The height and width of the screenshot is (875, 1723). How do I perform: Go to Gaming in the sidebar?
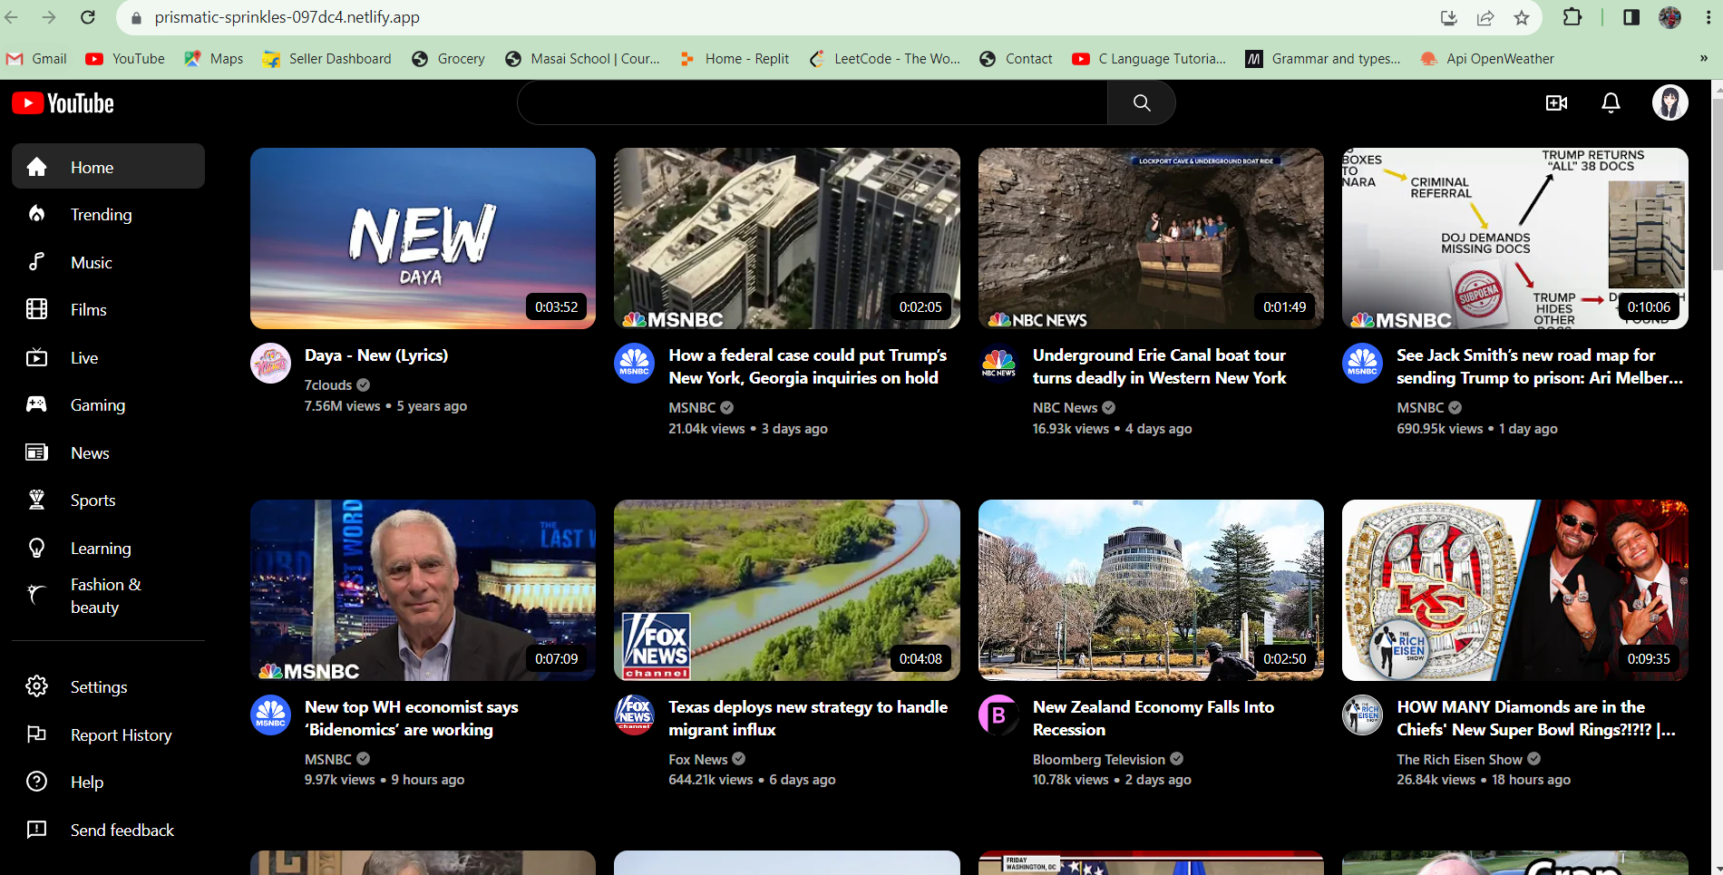click(x=98, y=405)
